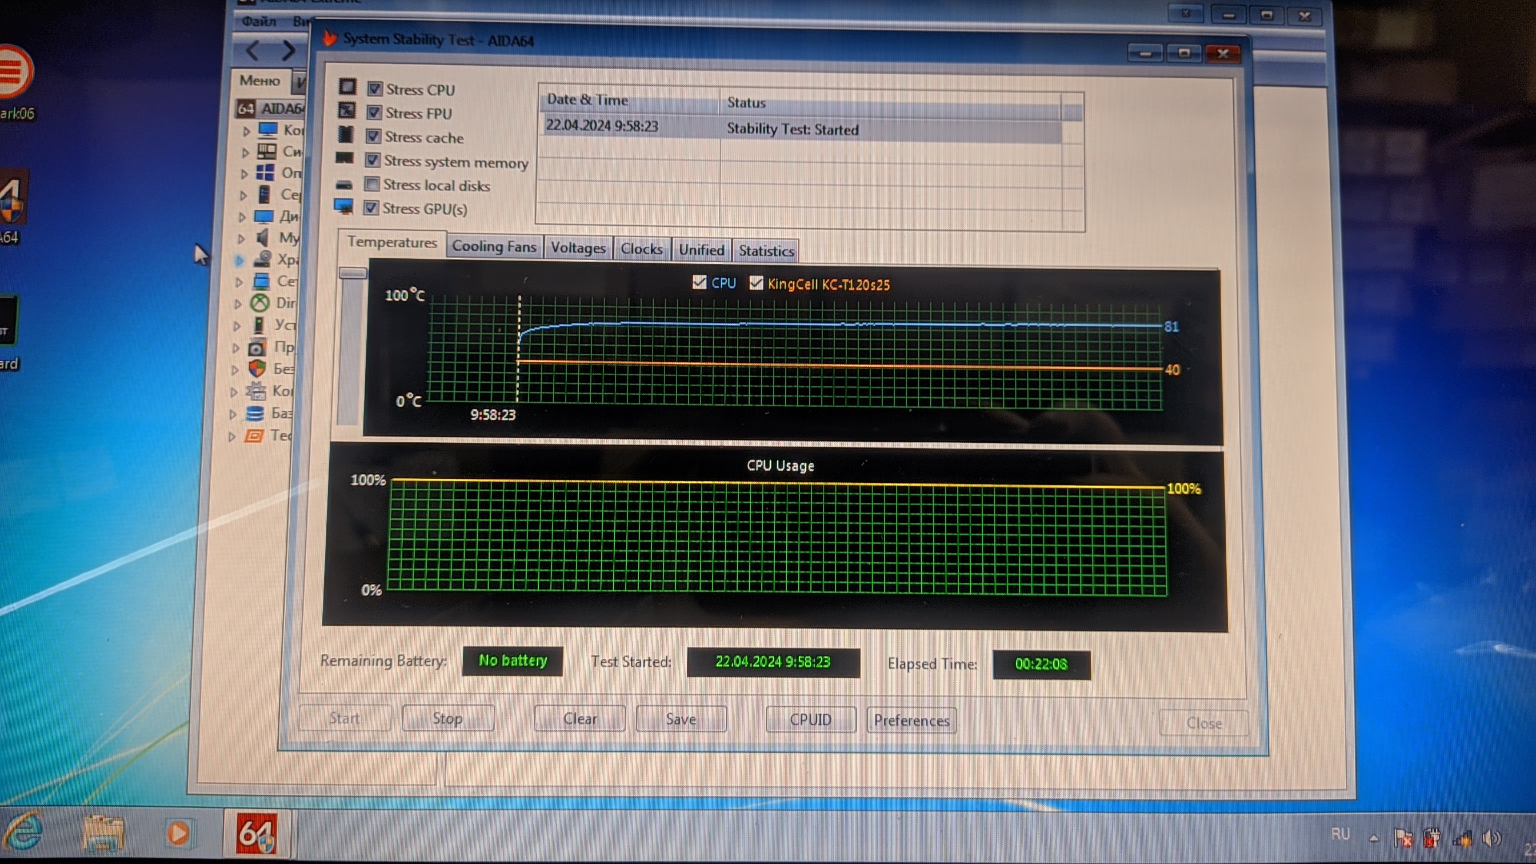Expand the storage node highlighted in tree
The image size is (1536, 864).
coord(239,261)
